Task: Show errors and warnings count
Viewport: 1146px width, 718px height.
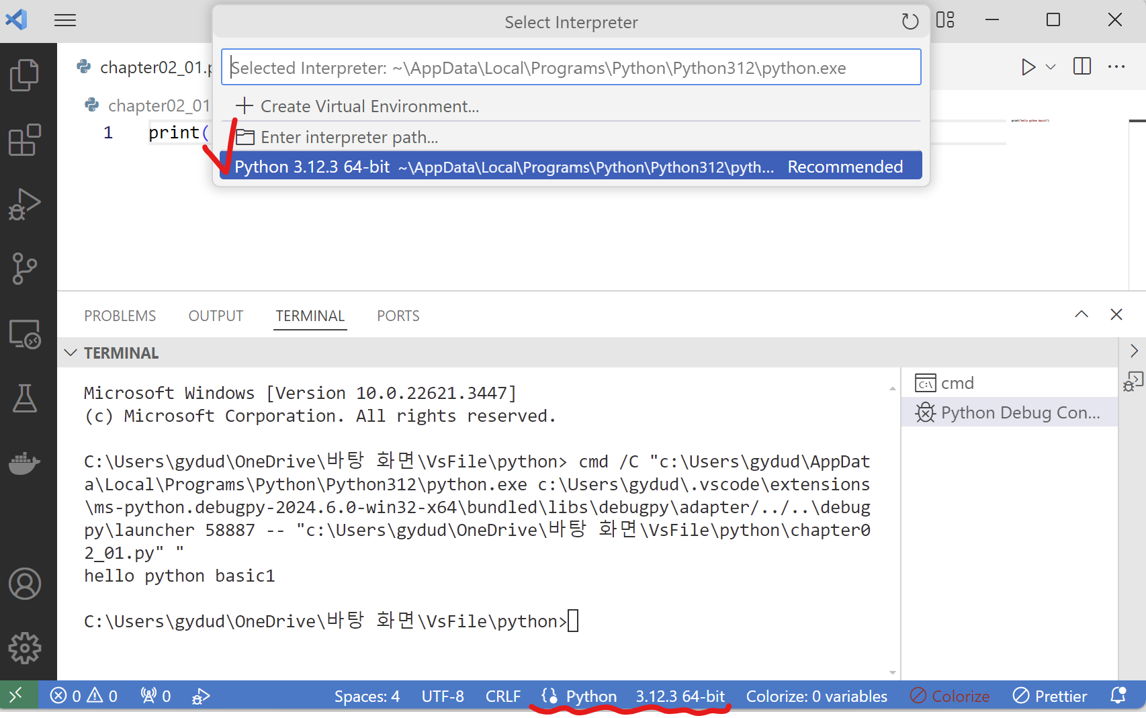Action: tap(84, 696)
